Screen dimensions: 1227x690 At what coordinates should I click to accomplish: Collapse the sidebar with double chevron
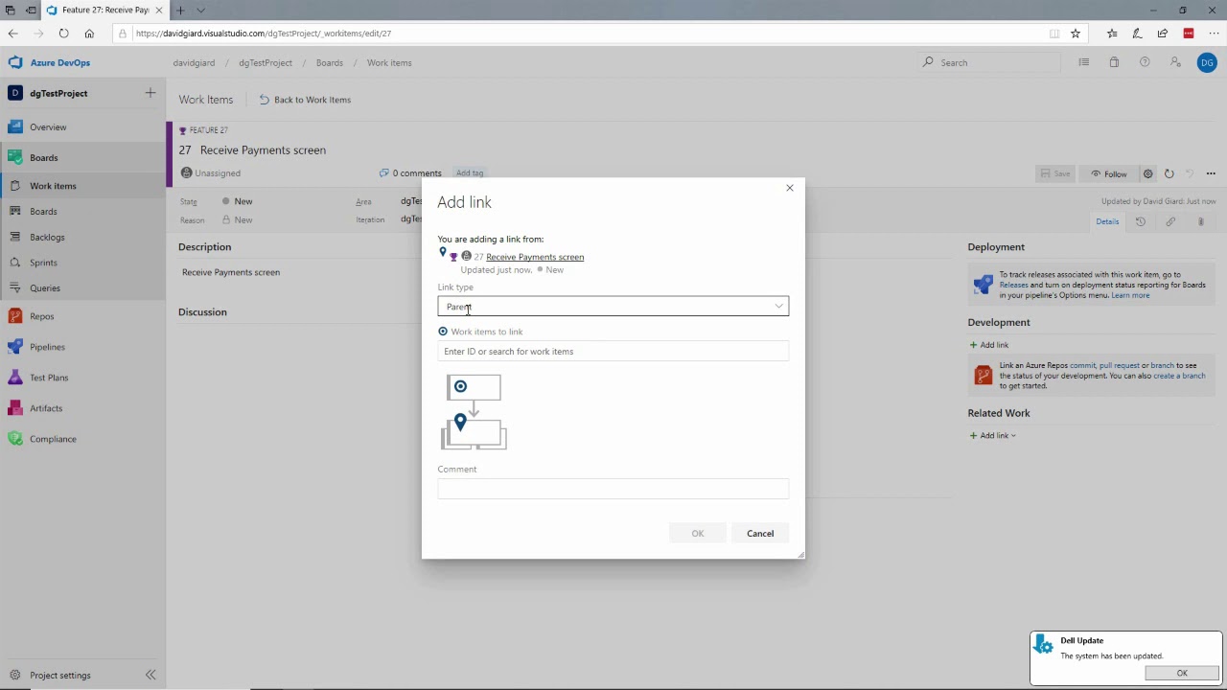pyautogui.click(x=150, y=675)
